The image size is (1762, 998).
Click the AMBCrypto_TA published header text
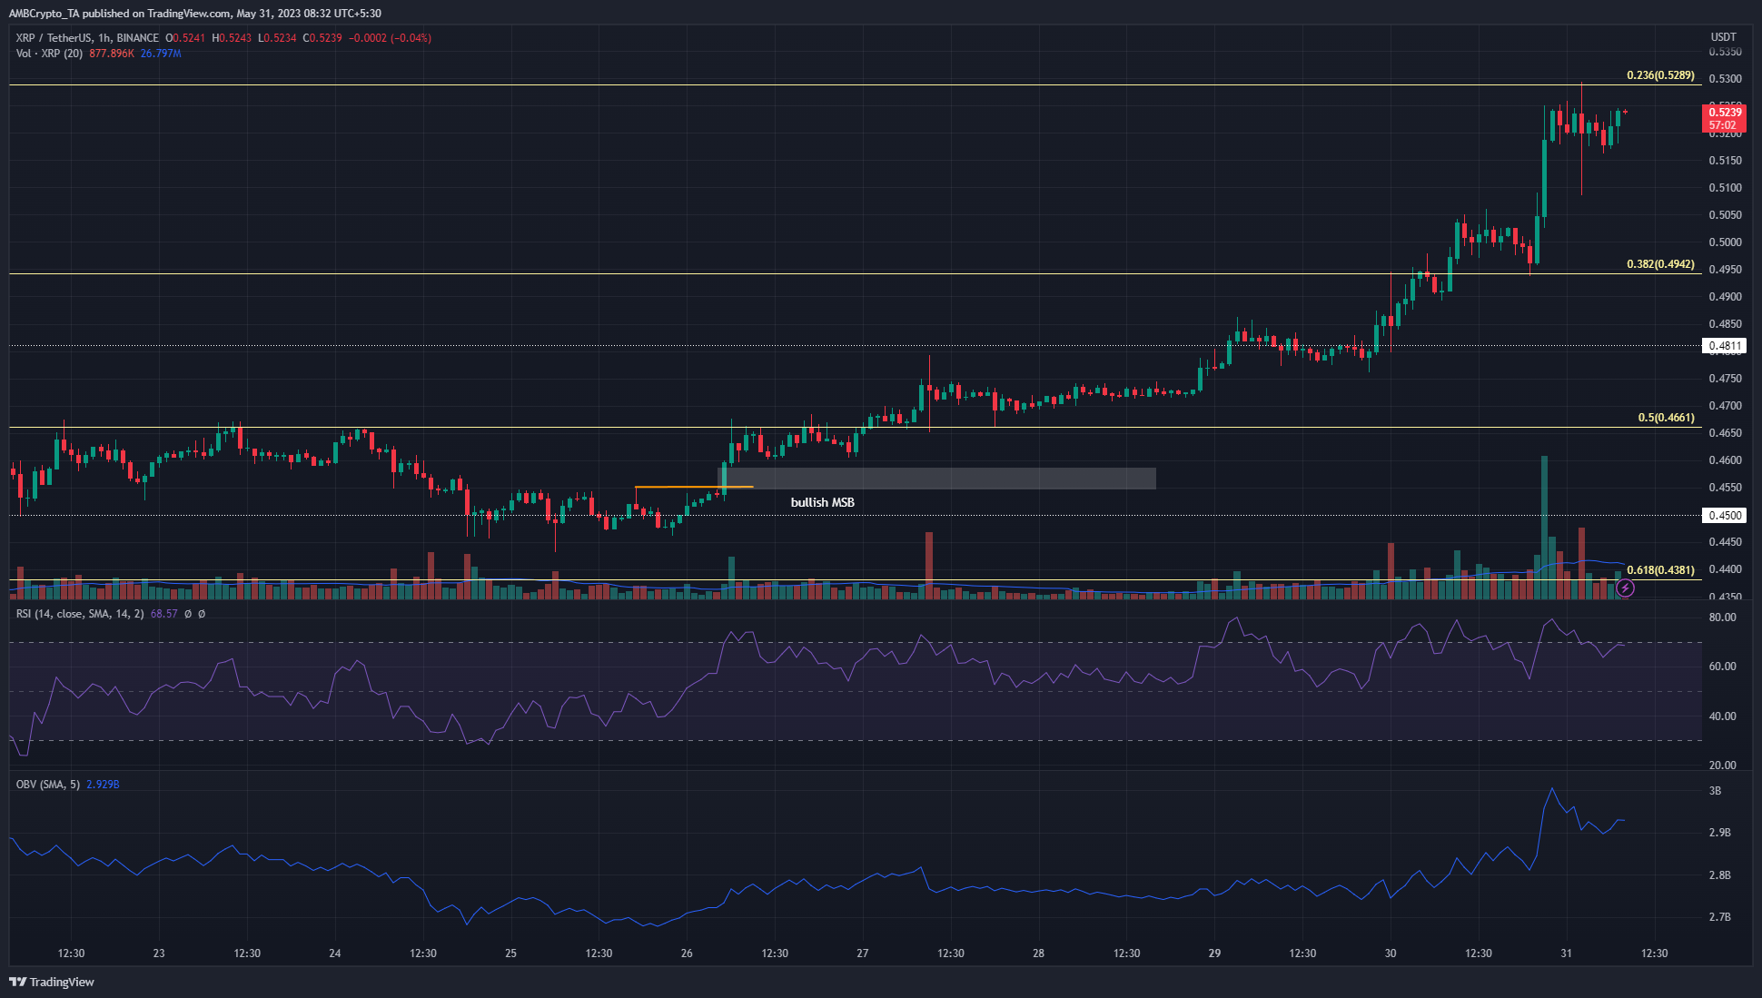195,14
